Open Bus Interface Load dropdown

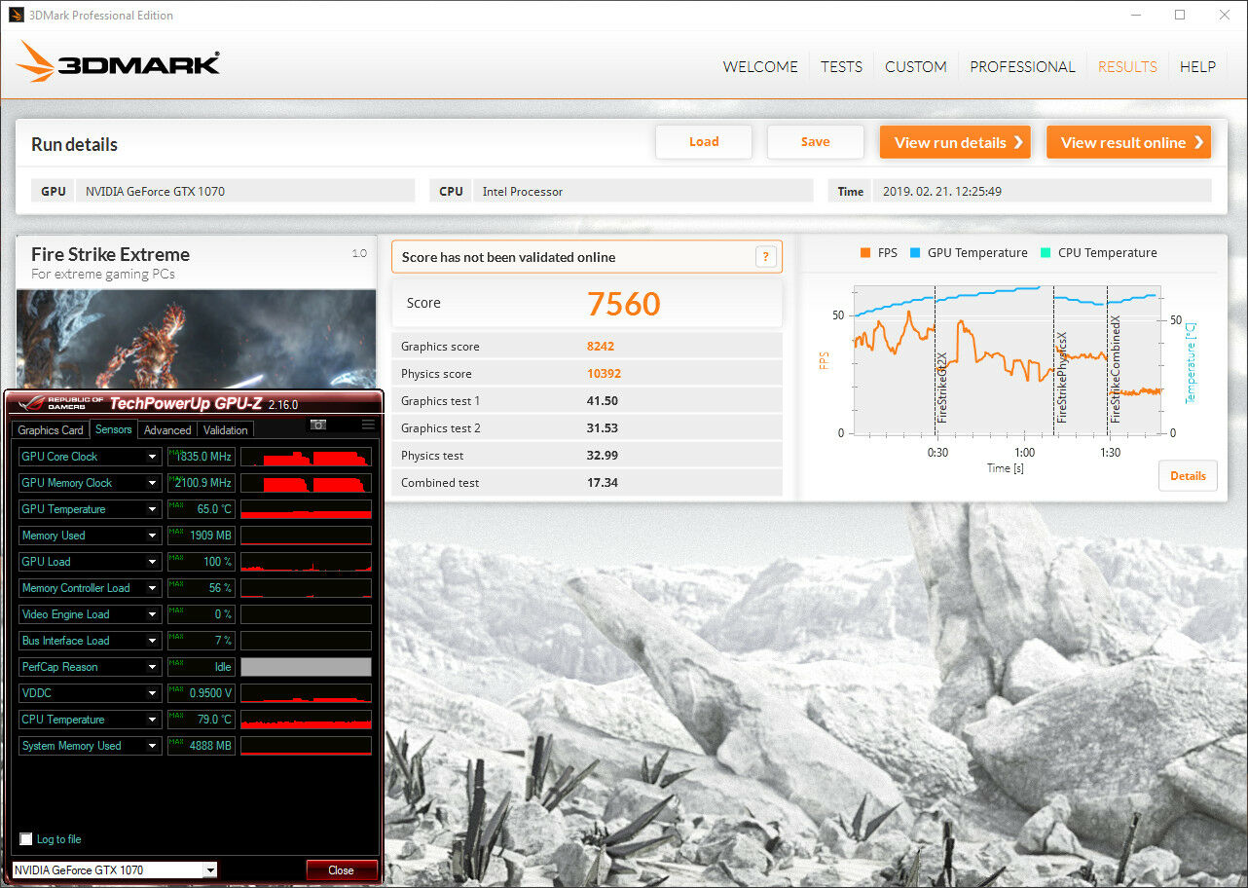153,641
